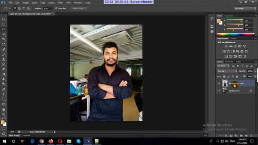
Task: Hide the Background copy layer
Action: tap(218, 83)
